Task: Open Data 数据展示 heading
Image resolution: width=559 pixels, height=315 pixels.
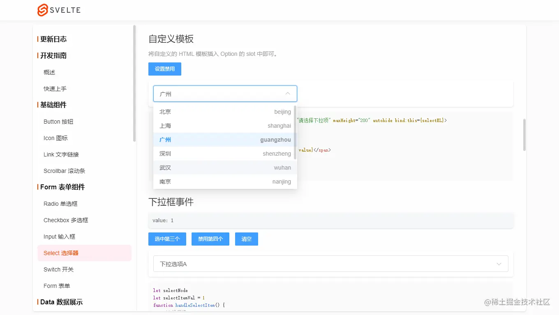Action: tap(62, 302)
